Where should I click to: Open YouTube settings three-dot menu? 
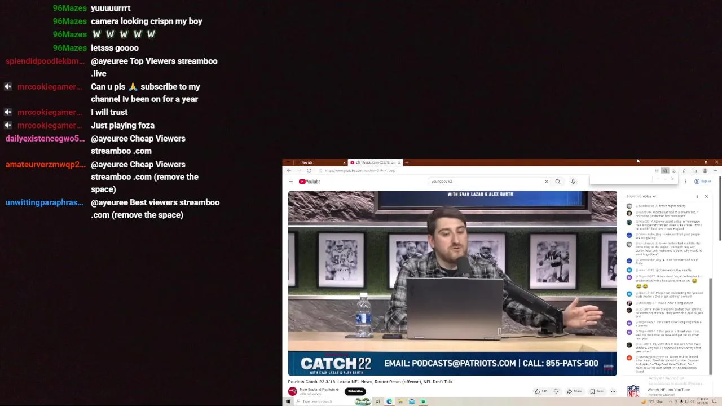click(x=685, y=182)
